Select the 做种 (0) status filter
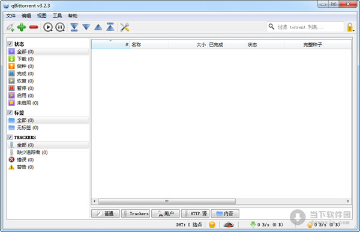 pos(48,66)
